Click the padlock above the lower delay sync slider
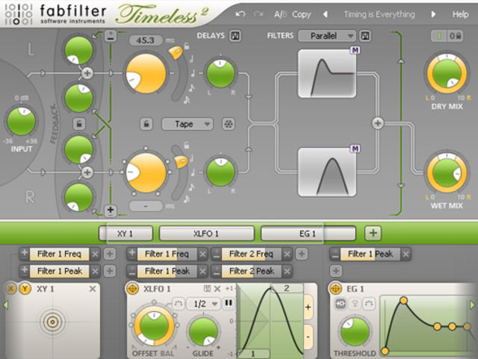Screen dimensions: 478x359 [186, 146]
